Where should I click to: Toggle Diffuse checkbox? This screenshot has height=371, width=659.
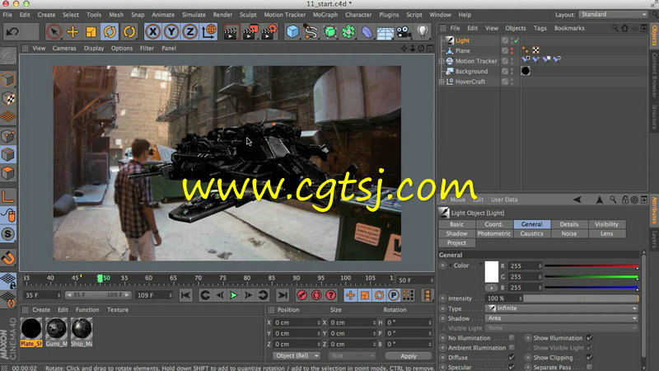click(512, 358)
